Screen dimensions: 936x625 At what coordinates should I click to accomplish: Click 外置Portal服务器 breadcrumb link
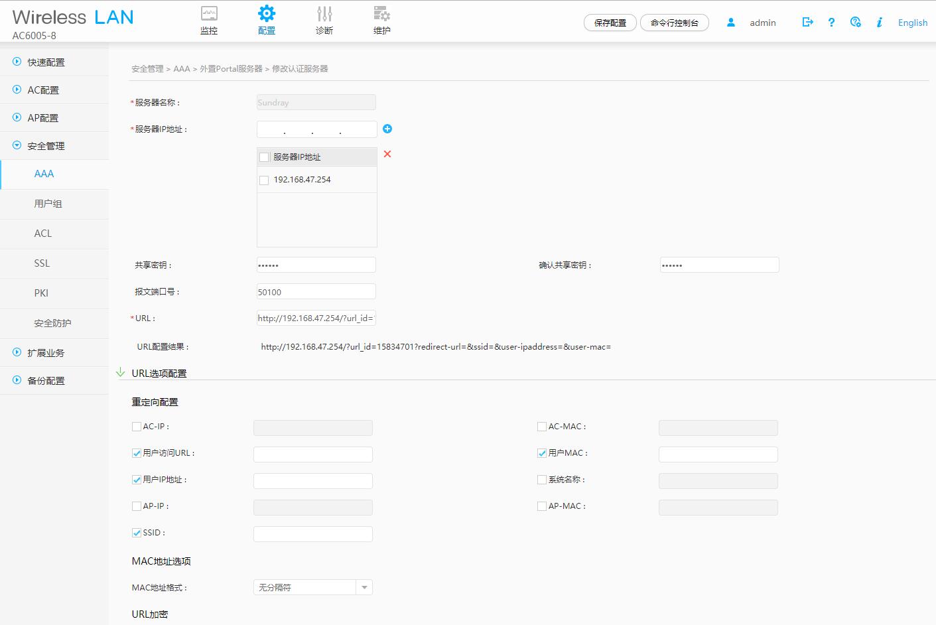coord(231,68)
